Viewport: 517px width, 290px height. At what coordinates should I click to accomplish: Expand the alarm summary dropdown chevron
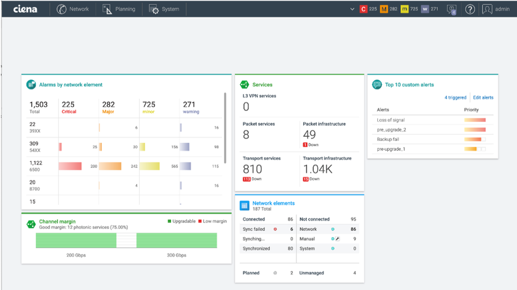(x=353, y=9)
